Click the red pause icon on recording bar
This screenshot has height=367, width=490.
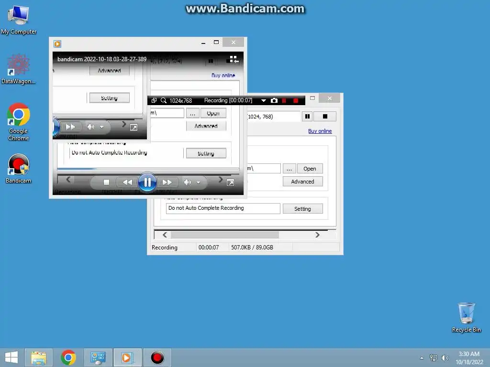(284, 100)
